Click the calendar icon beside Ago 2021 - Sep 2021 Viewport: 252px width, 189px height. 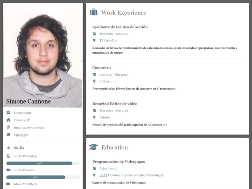94,74
